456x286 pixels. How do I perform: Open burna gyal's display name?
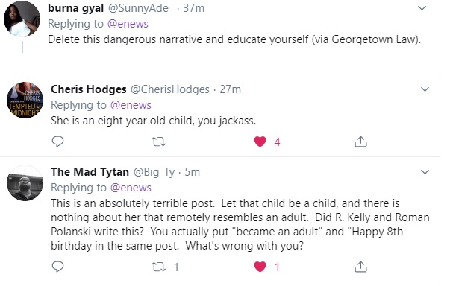click(76, 8)
